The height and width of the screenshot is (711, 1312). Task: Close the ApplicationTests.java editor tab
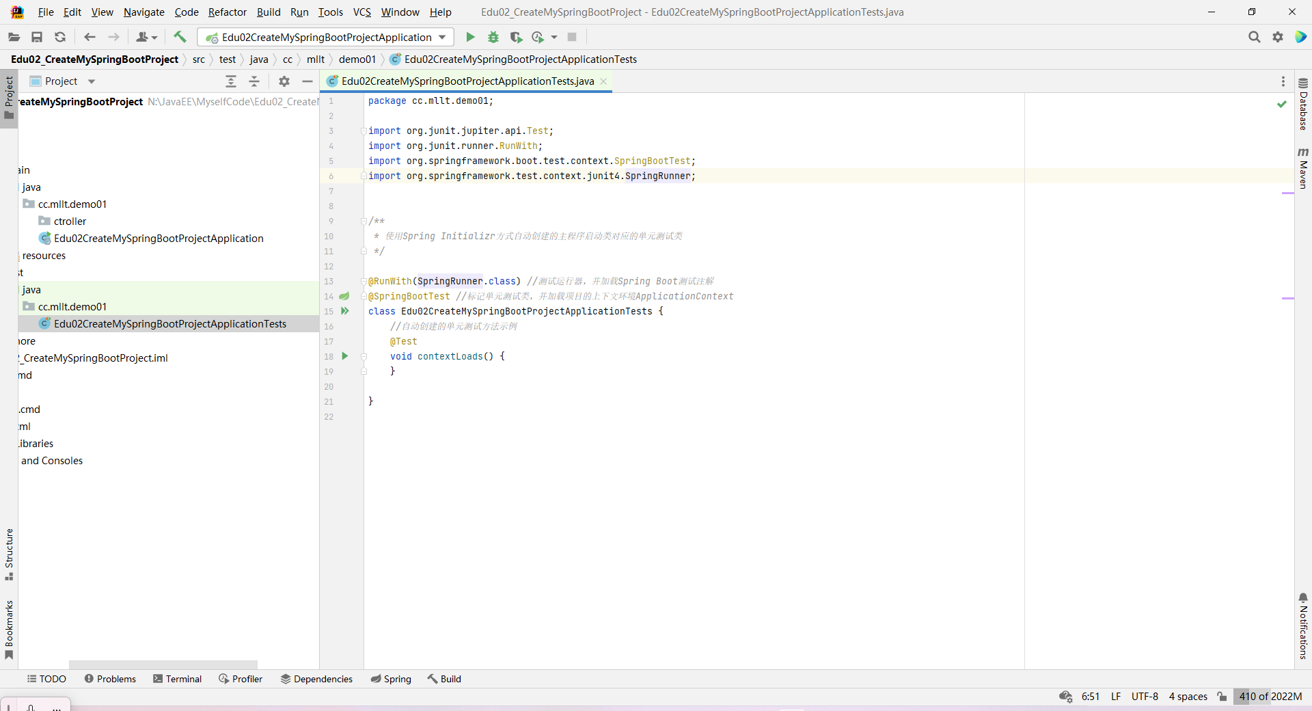point(603,81)
